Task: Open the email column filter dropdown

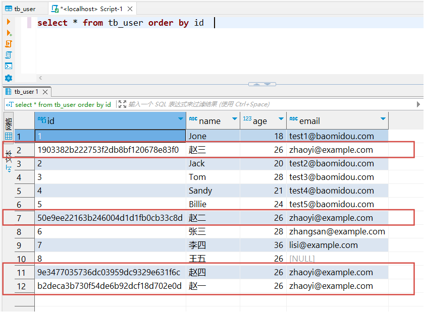Action: point(383,119)
